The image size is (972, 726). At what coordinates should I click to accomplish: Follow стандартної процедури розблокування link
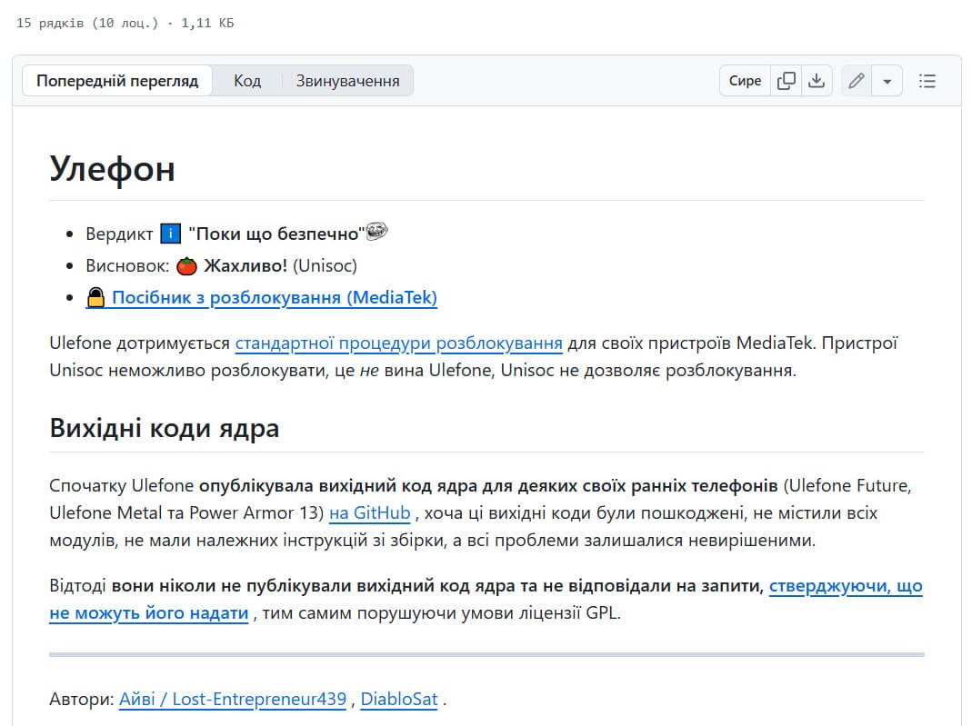[398, 343]
